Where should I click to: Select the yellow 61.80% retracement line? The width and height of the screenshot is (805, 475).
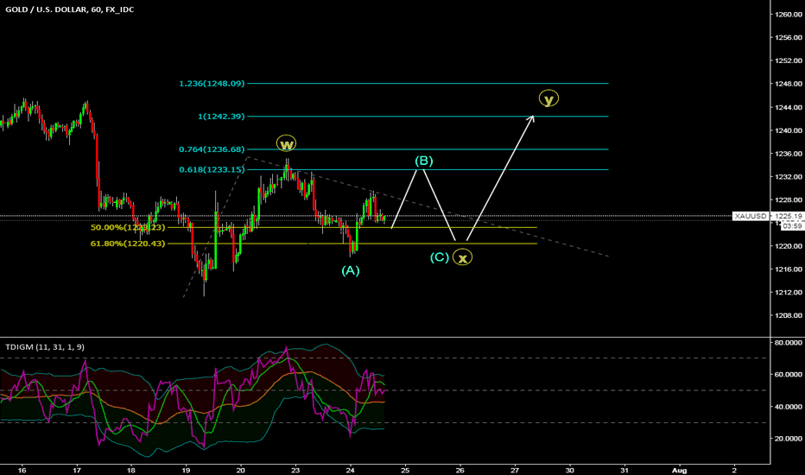(352, 244)
